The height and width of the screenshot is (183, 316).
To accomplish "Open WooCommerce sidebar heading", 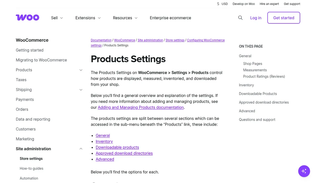I will 32,40.
